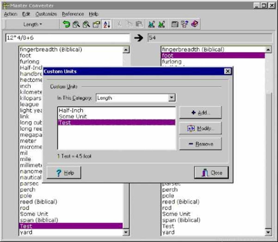This screenshot has width=278, height=242.
Task: Click the find icon beside the green arrow
Action: coord(76,24)
